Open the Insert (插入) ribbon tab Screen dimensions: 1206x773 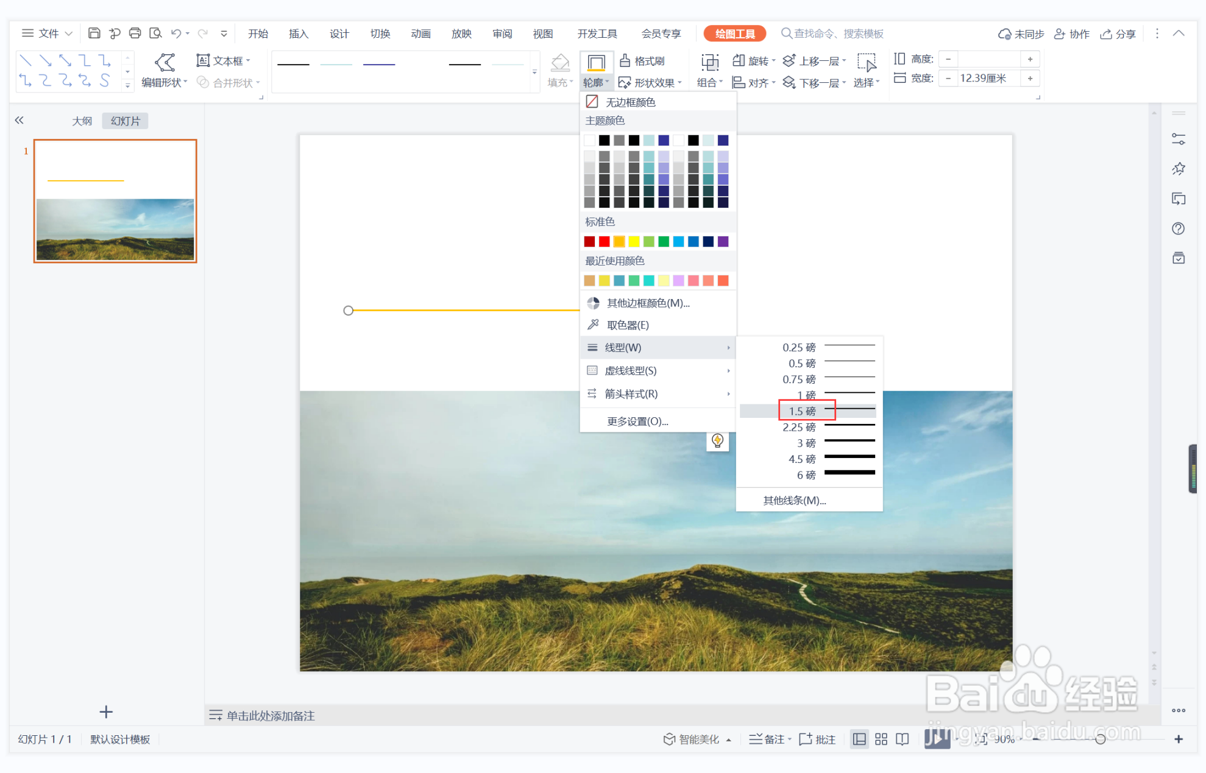(x=298, y=34)
